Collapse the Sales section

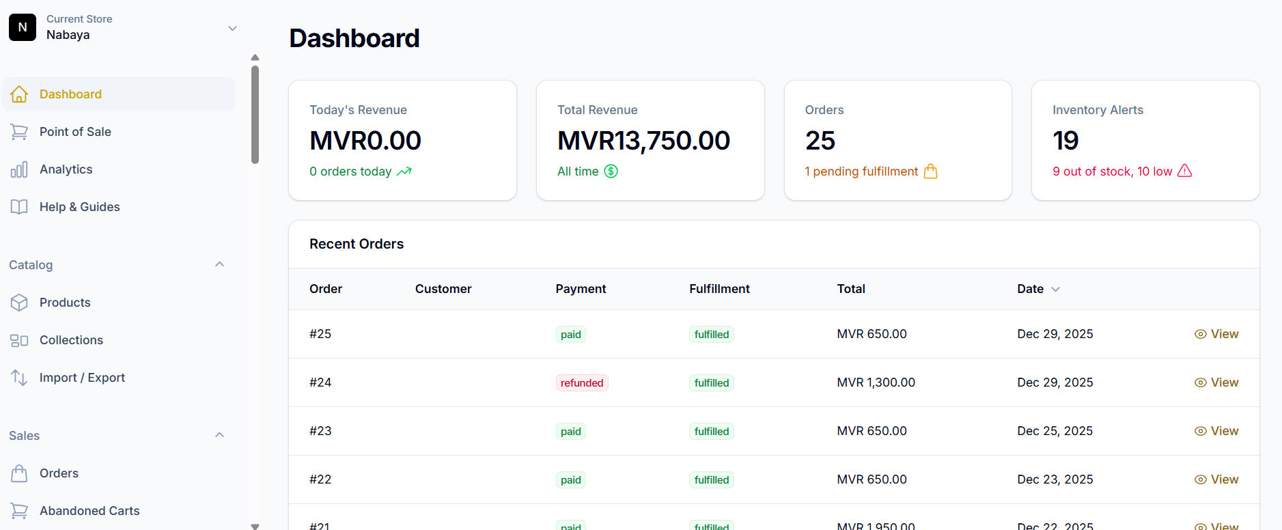tap(219, 435)
